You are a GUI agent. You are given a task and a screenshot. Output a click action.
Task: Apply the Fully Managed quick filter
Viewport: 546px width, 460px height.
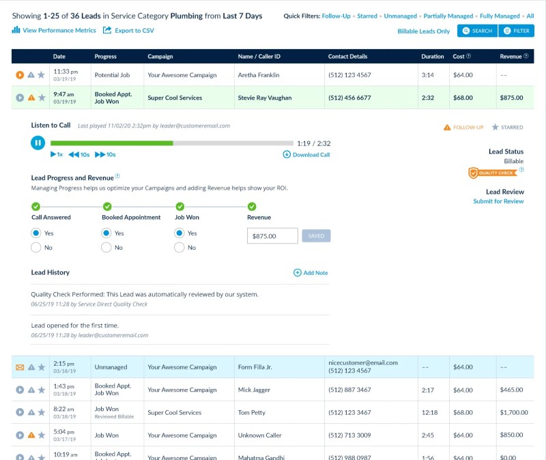(x=500, y=16)
